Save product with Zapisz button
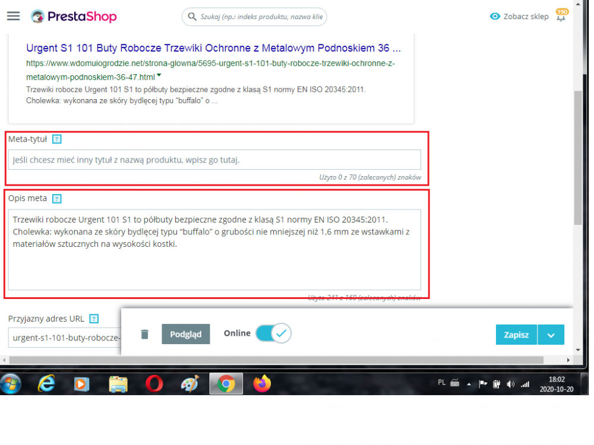 pos(516,335)
